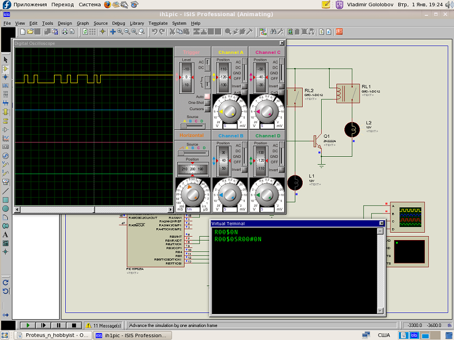Open the File menu
This screenshot has width=454, height=340.
(x=7, y=23)
